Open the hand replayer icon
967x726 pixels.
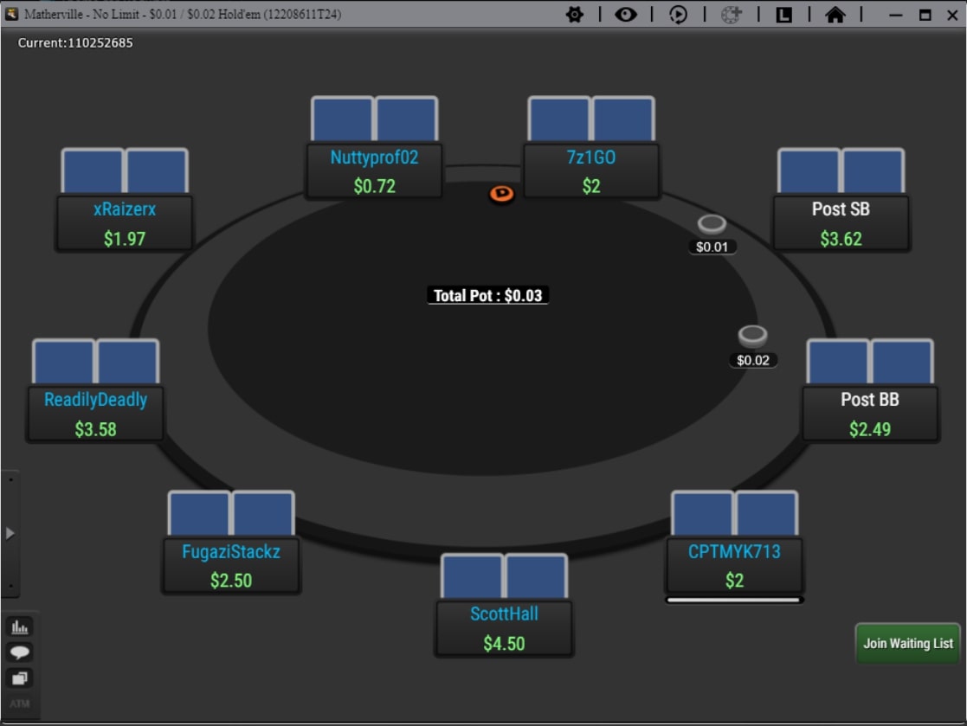coord(679,15)
